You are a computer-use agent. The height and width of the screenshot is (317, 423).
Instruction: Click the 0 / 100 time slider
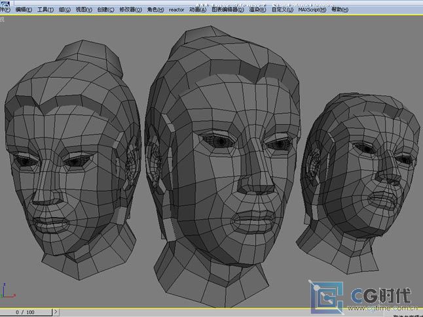(26, 312)
